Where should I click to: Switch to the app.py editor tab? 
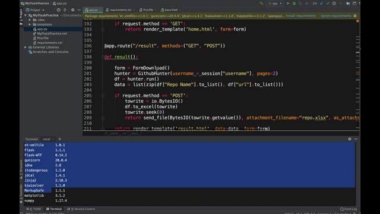click(93, 10)
